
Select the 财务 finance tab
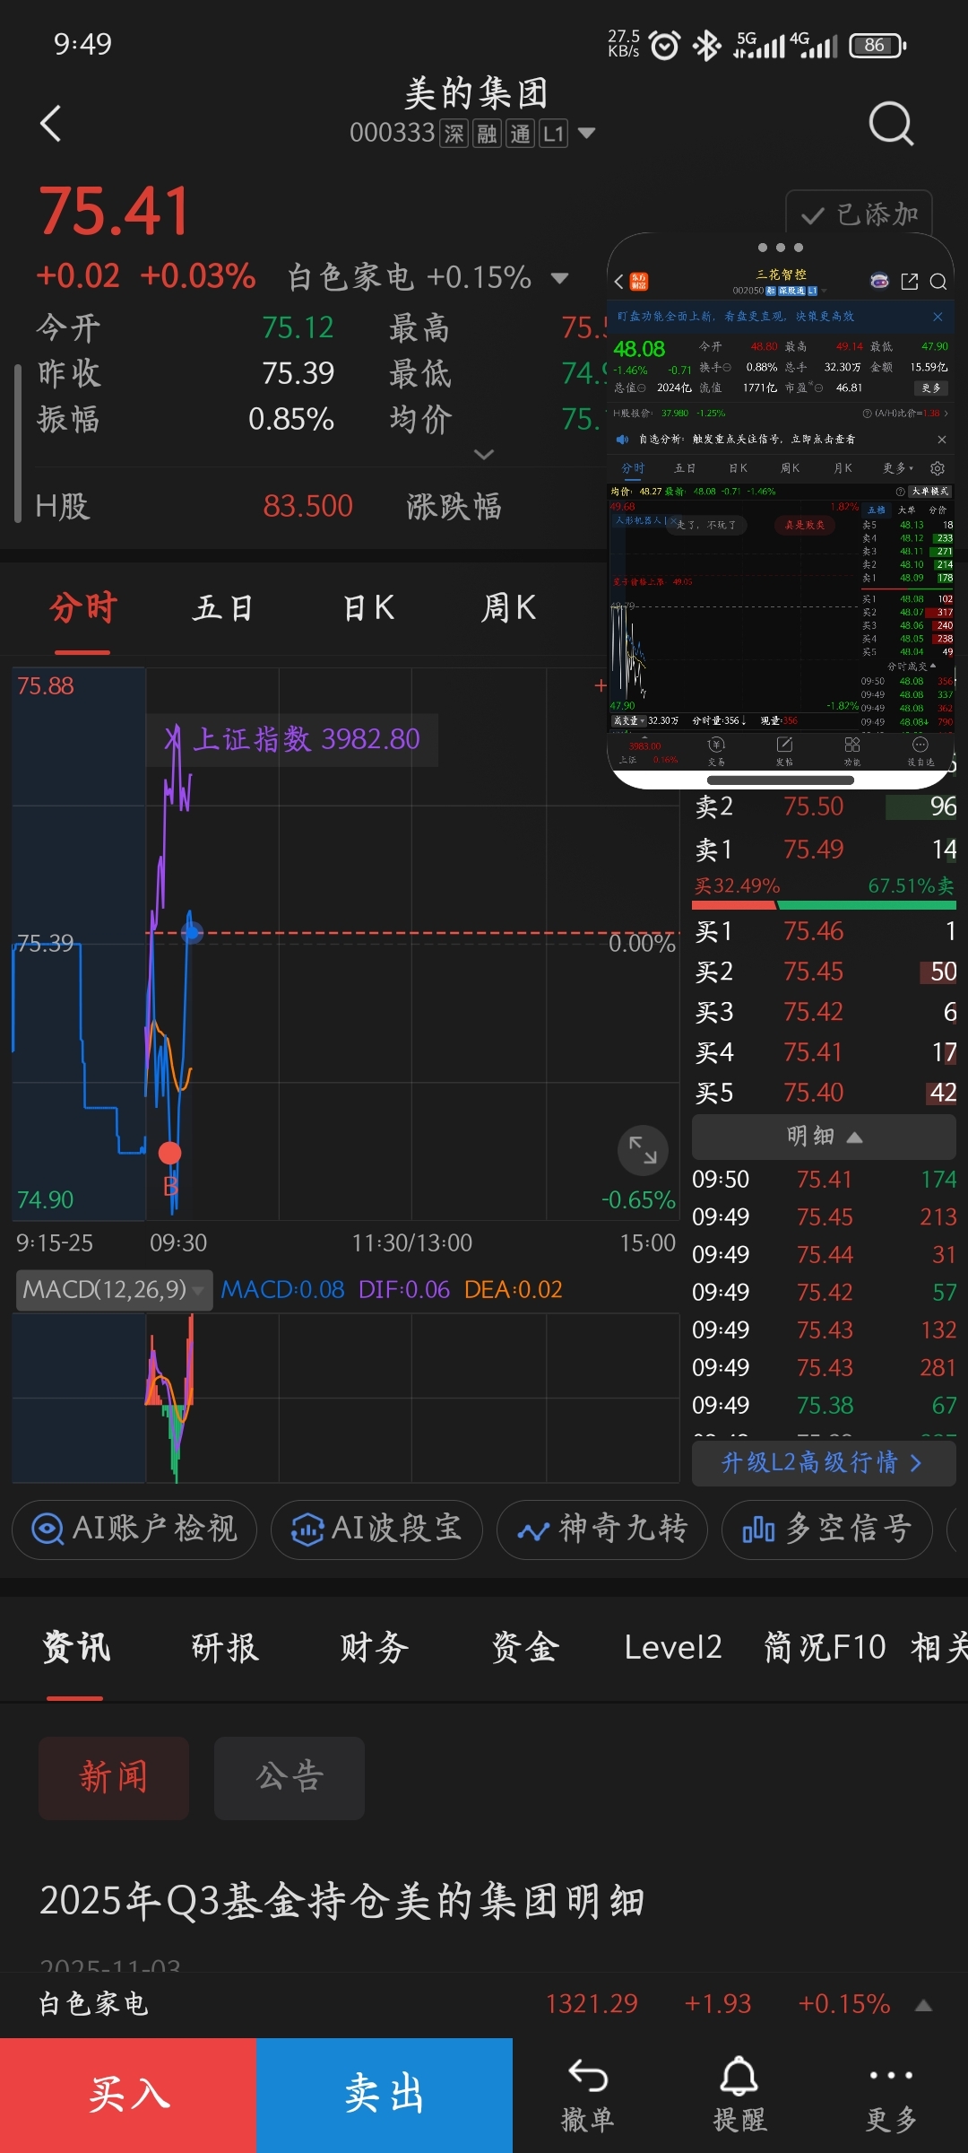[x=375, y=1647]
